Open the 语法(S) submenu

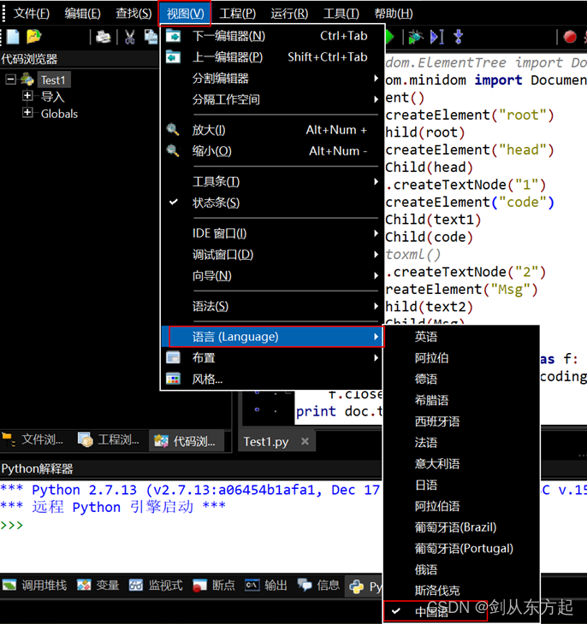[272, 306]
